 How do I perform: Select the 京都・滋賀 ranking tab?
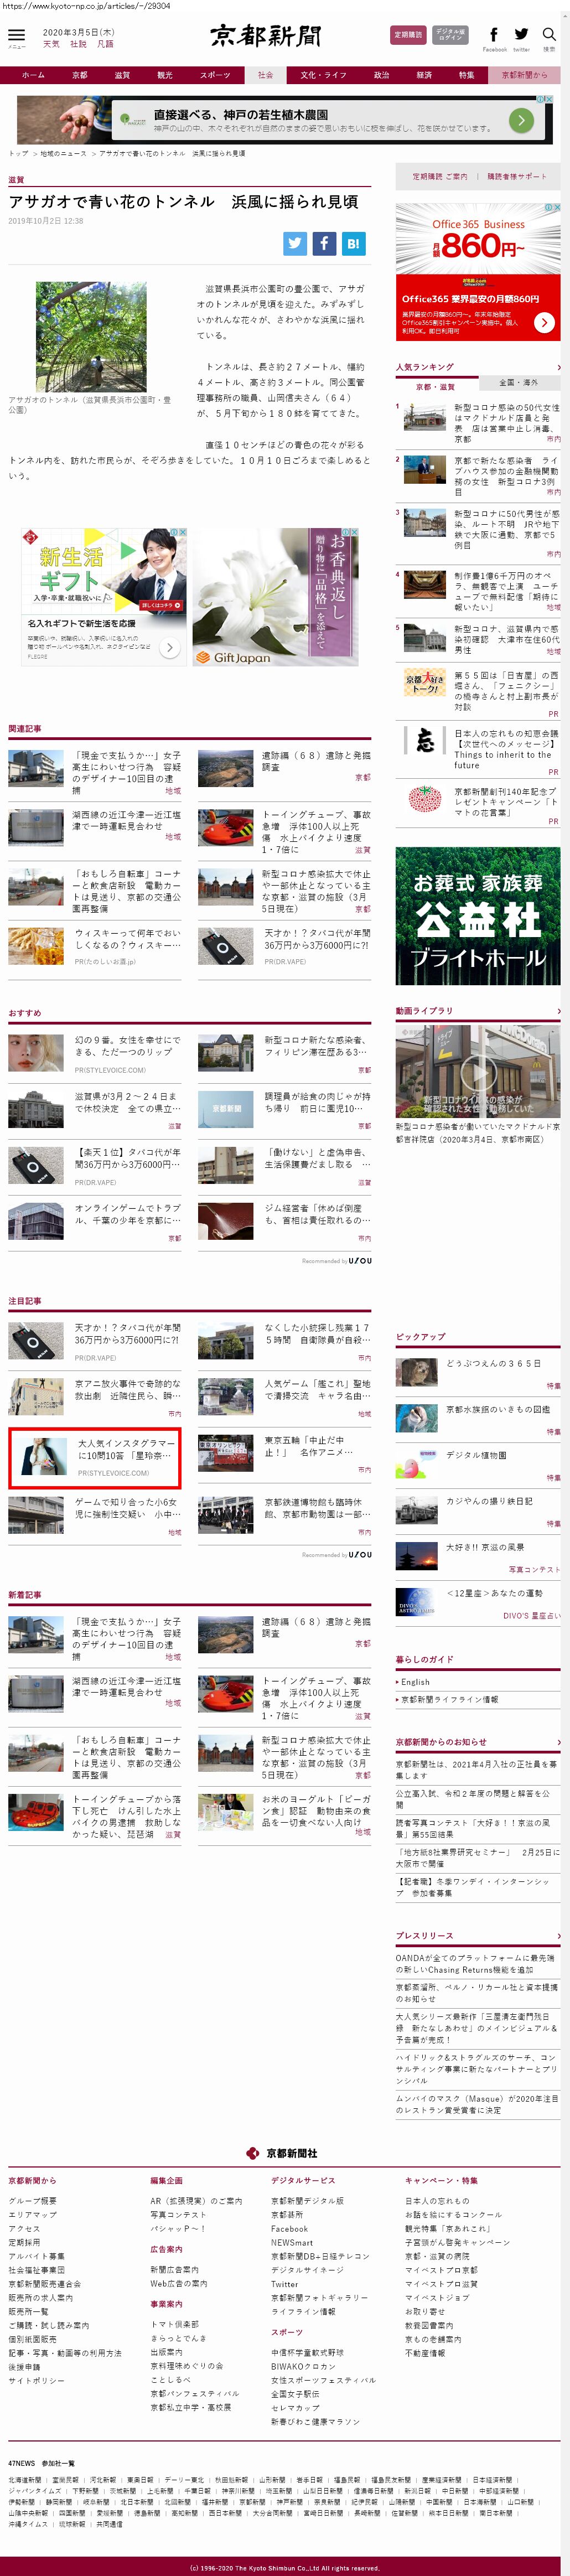(x=435, y=386)
